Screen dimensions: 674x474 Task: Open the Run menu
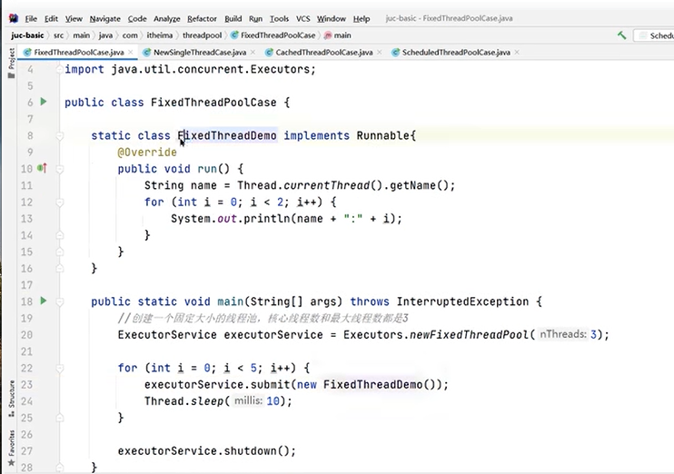pos(255,18)
